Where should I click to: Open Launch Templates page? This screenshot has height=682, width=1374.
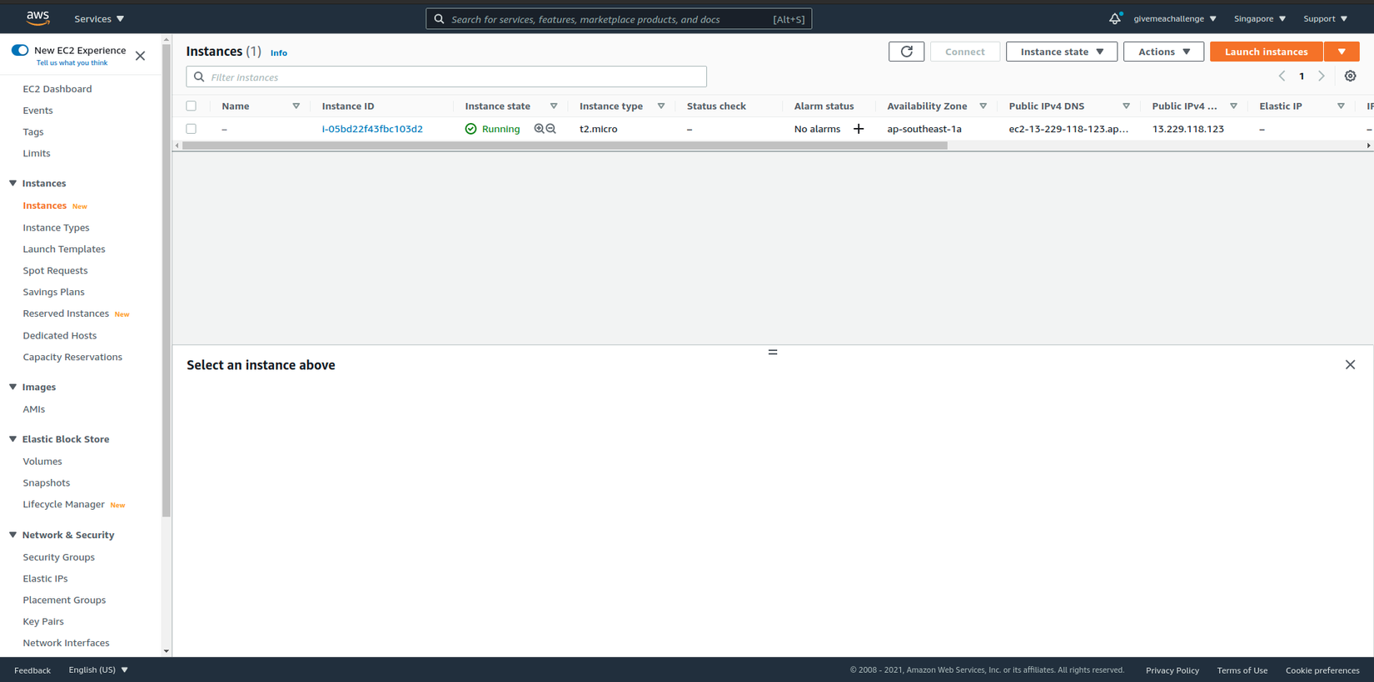64,250
